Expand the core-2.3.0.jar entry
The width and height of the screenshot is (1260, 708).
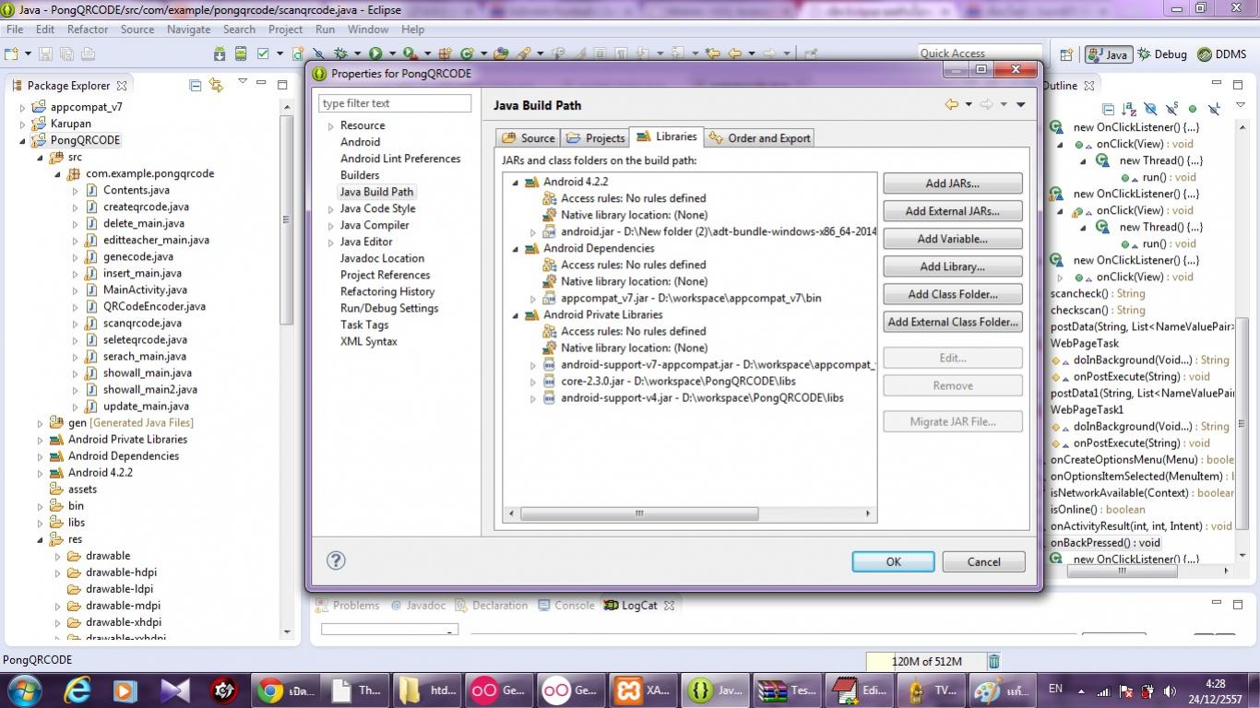click(x=533, y=382)
